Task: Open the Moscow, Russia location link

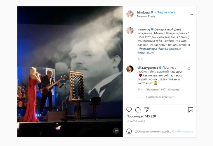Action: pyautogui.click(x=146, y=16)
